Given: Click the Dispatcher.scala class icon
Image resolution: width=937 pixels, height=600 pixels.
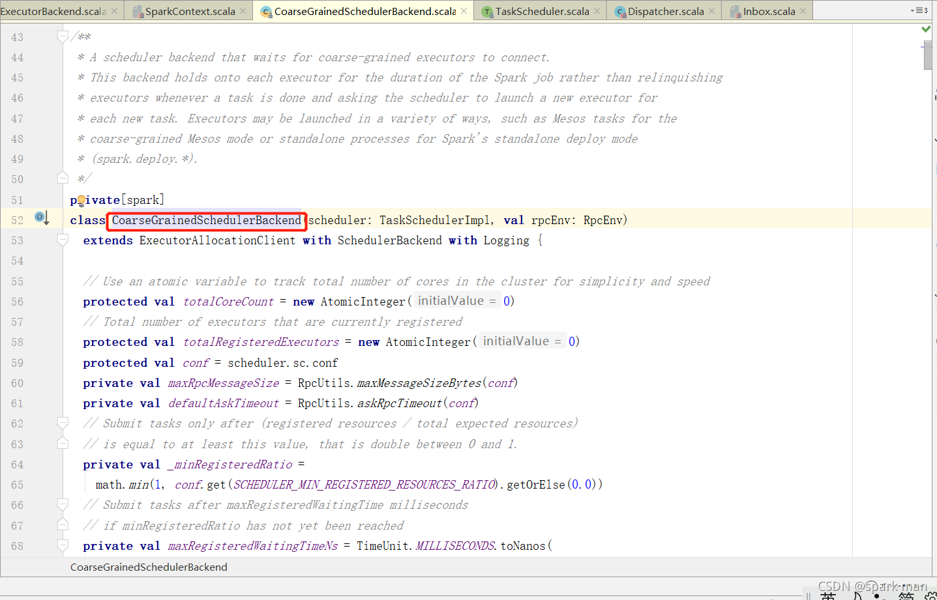Looking at the screenshot, I should pos(620,11).
